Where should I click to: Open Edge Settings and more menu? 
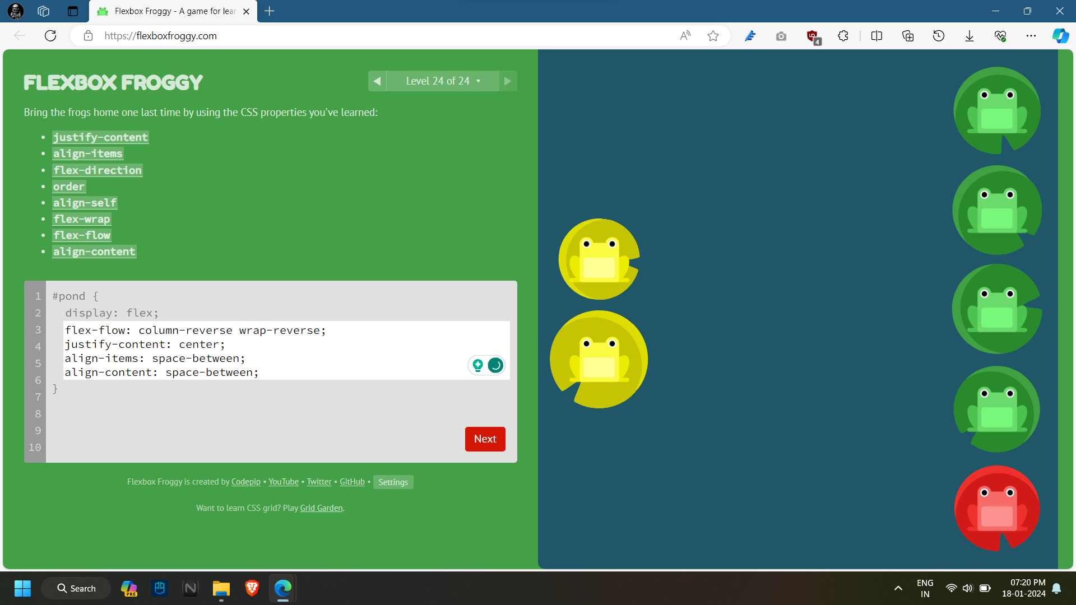tap(1031, 36)
